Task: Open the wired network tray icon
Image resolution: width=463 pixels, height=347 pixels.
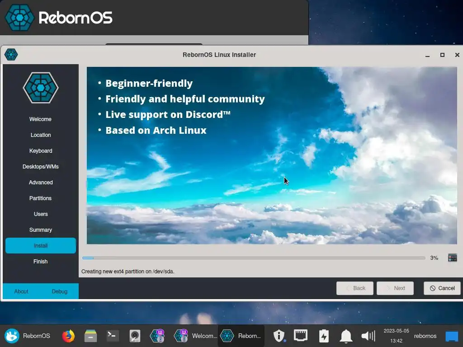Action: [x=301, y=336]
